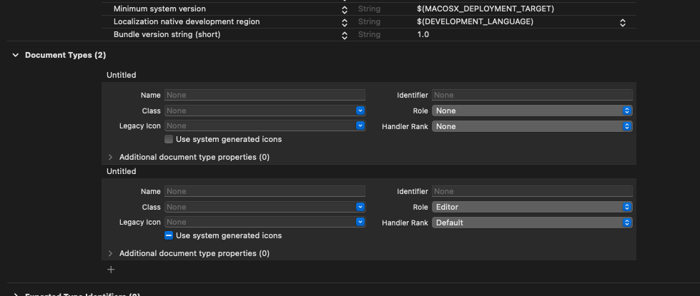700x296 pixels.
Task: Expand first Additional document type properties
Action: coord(111,157)
